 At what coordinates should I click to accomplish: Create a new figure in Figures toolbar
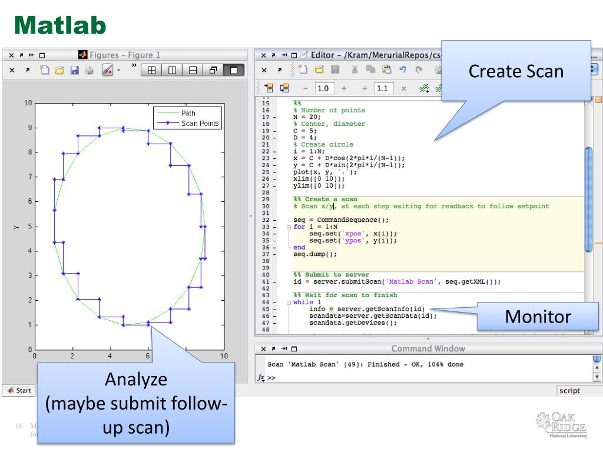[x=45, y=70]
